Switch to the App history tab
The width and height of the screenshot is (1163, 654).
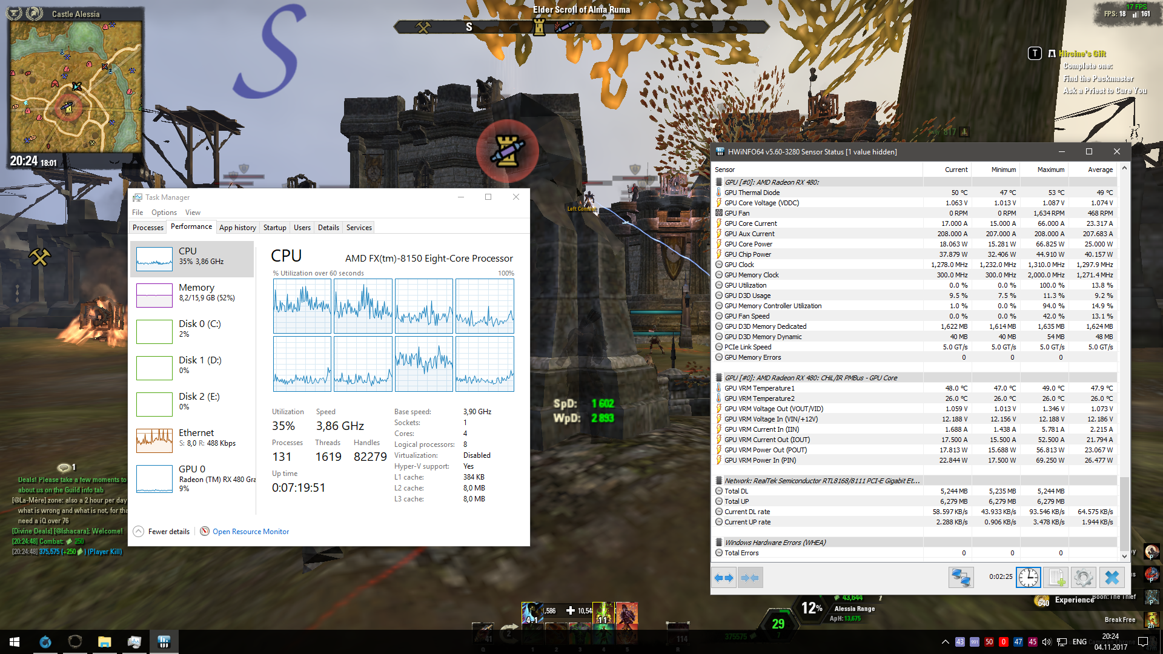237,228
